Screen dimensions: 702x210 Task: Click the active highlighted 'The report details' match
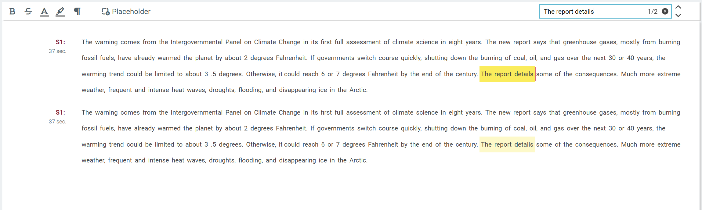tap(507, 74)
